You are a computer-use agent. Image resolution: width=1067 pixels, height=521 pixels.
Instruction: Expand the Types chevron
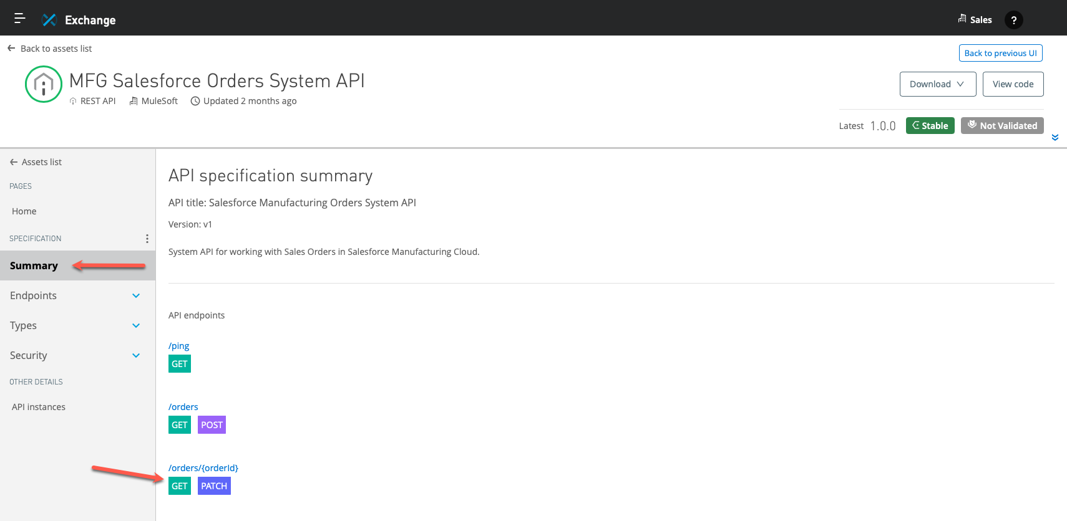136,325
